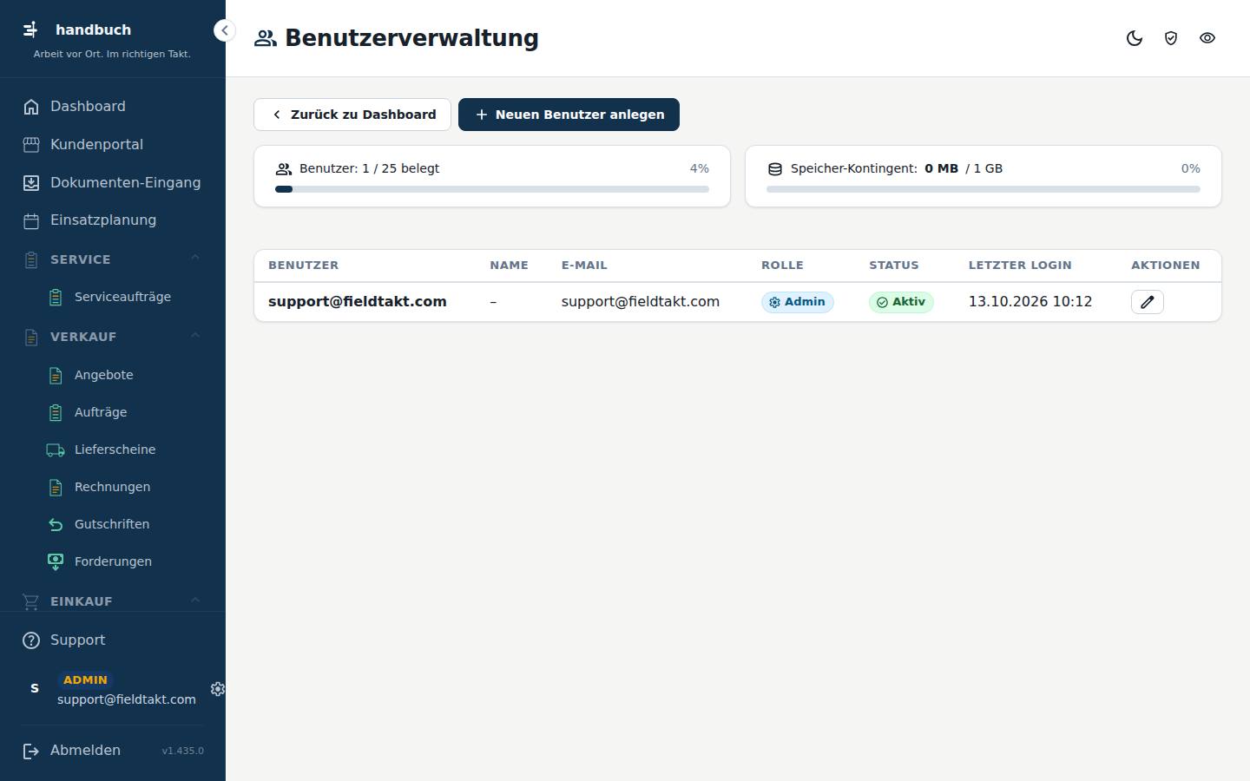Click the BENUTZER column header
The image size is (1250, 781).
coord(304,266)
